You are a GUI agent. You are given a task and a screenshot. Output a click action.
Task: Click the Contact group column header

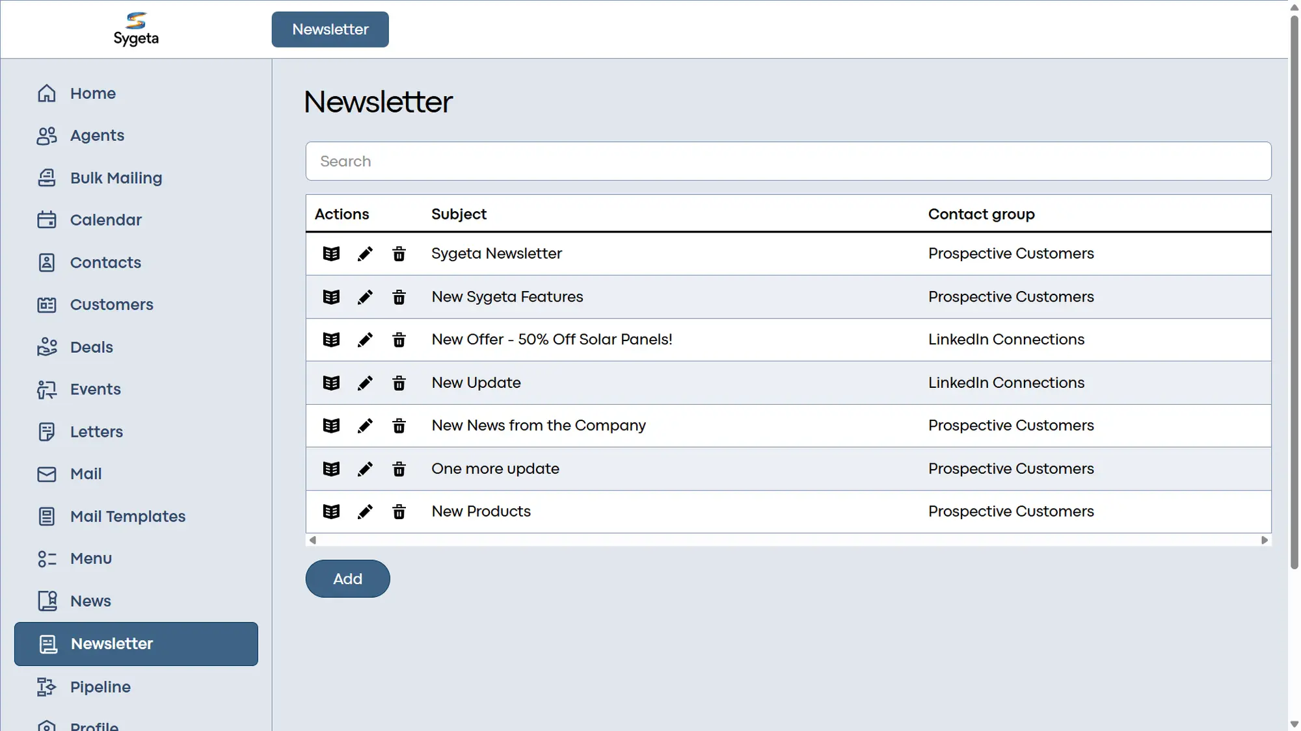(981, 214)
